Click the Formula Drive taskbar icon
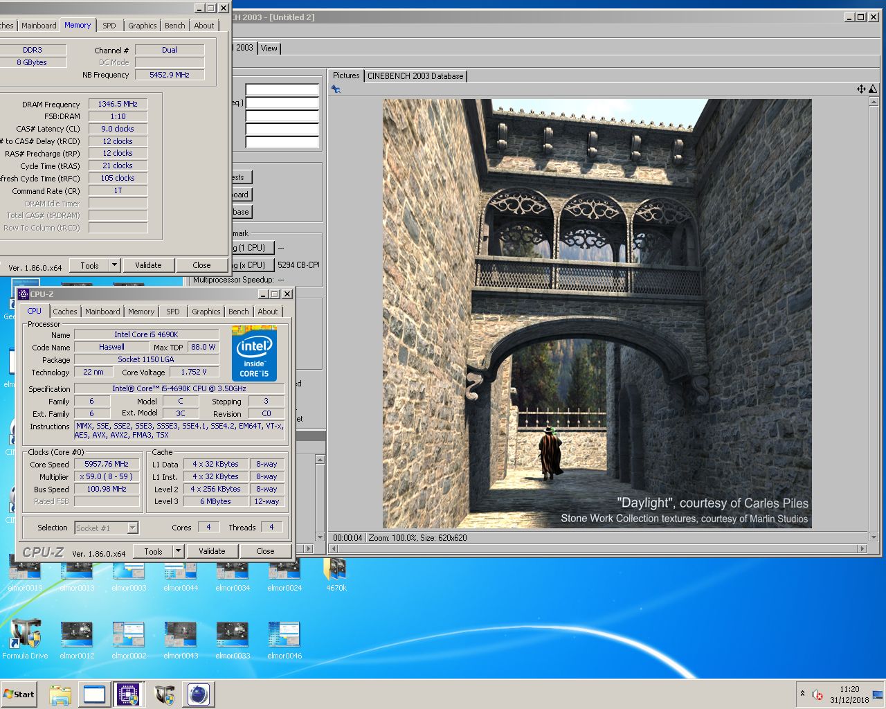 pyautogui.click(x=164, y=694)
